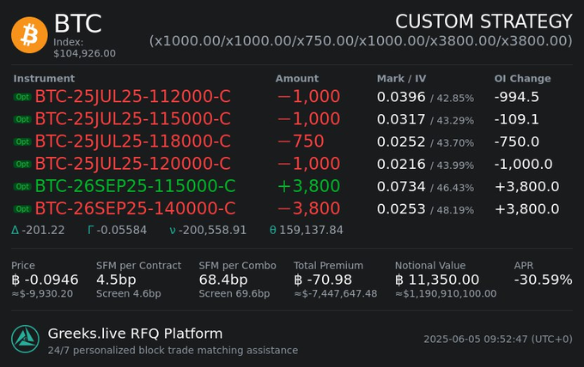Click Opt badge beside BTC-25JUL25-112000-C
584x367 pixels.
[x=22, y=97]
